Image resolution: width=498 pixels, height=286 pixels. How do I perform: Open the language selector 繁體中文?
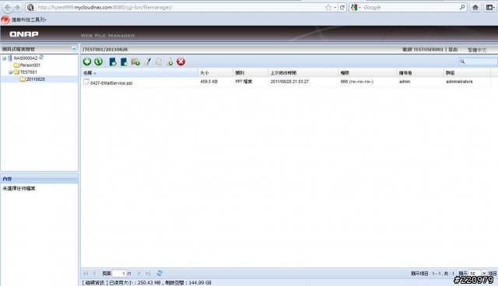click(x=477, y=50)
